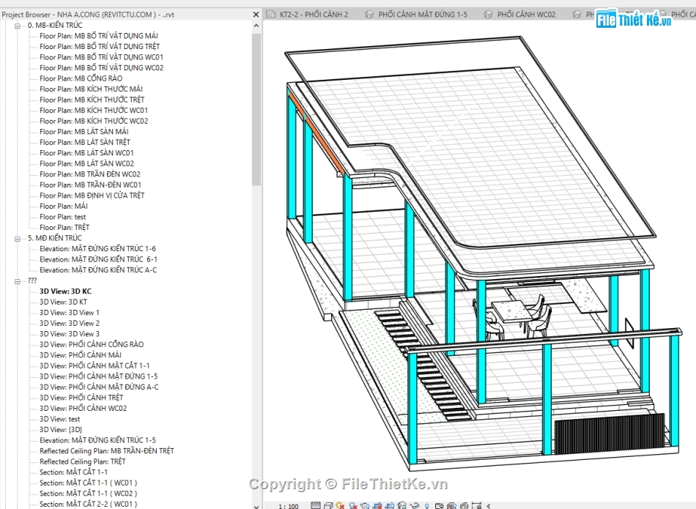Screen dimensions: 696x509
Task: Click Temporary View Properties icon
Action: point(440,505)
